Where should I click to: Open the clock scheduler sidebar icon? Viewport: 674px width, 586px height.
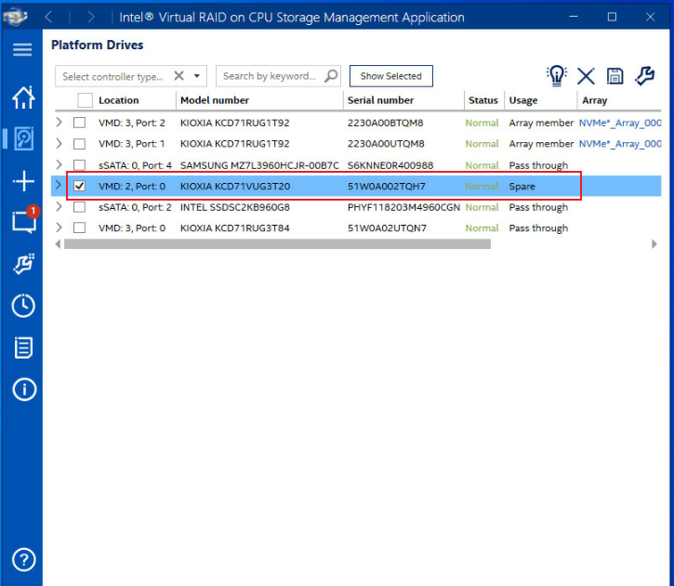point(23,306)
